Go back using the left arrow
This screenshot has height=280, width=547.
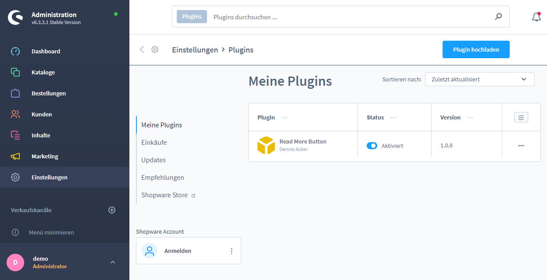coord(142,49)
